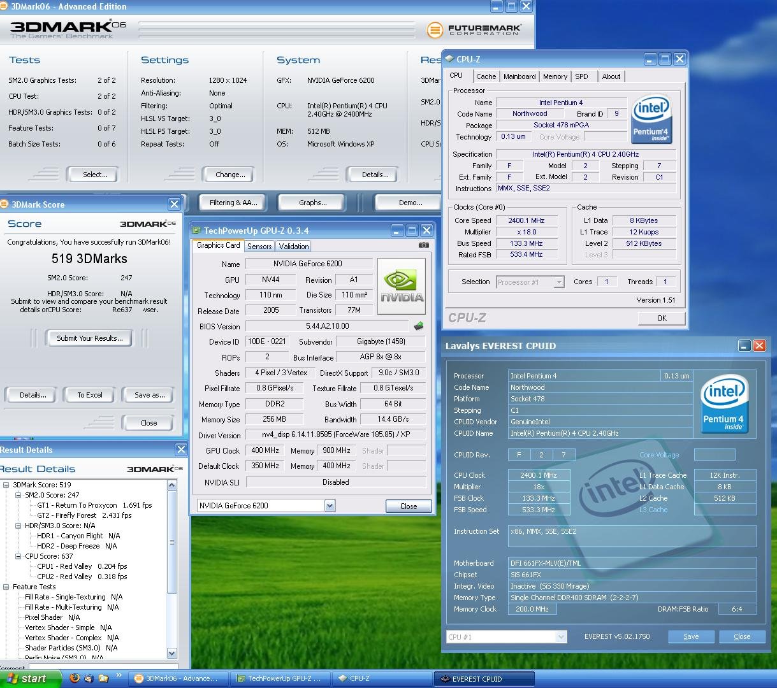
Task: Open the Cache tab in CPU-Z
Action: (486, 76)
